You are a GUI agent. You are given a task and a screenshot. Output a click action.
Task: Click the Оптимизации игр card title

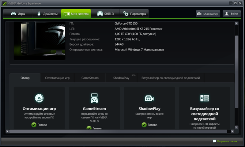tap(39, 109)
